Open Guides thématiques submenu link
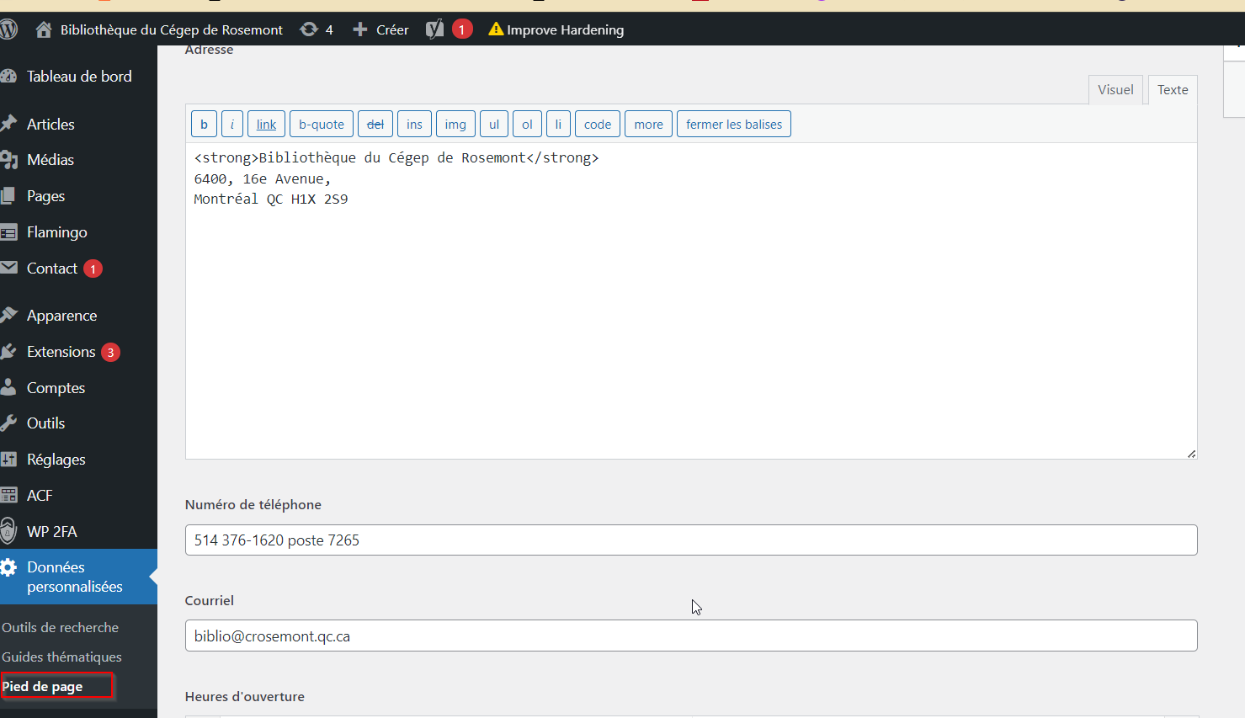This screenshot has height=718, width=1245. (x=61, y=657)
